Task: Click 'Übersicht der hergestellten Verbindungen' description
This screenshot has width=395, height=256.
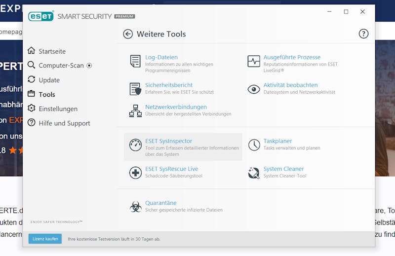Action: [188, 114]
